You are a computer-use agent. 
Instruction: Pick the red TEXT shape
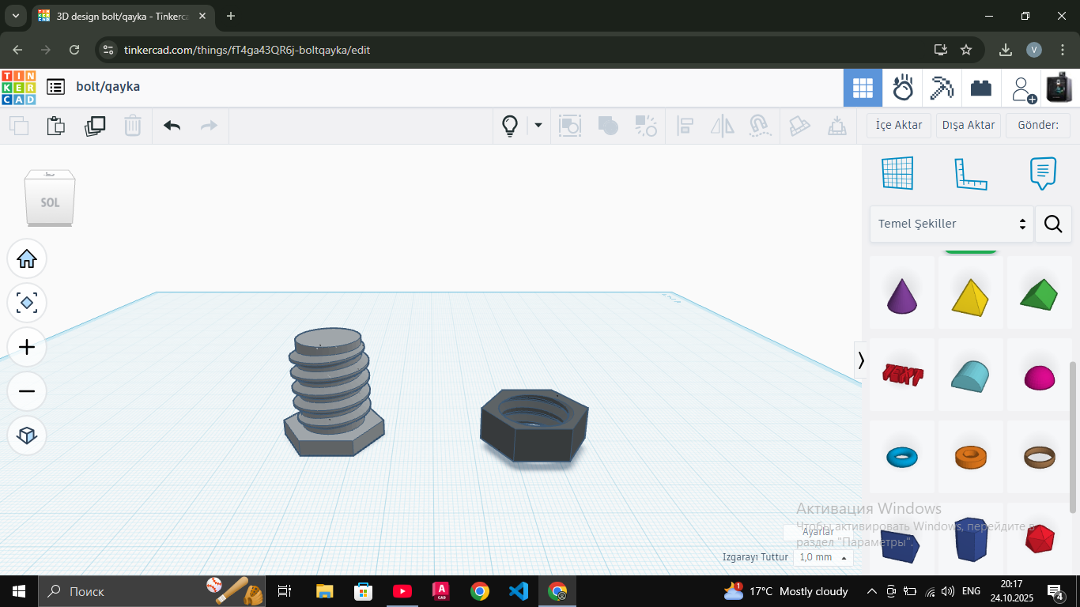click(903, 374)
